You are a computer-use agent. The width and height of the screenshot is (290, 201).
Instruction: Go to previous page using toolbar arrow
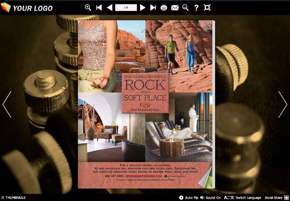pos(109,8)
